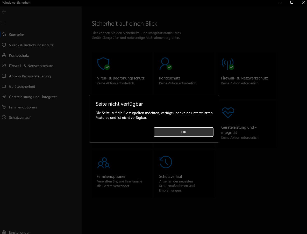Click the large antenna icon on Firewall card
This screenshot has height=234, width=307.
pos(228,64)
